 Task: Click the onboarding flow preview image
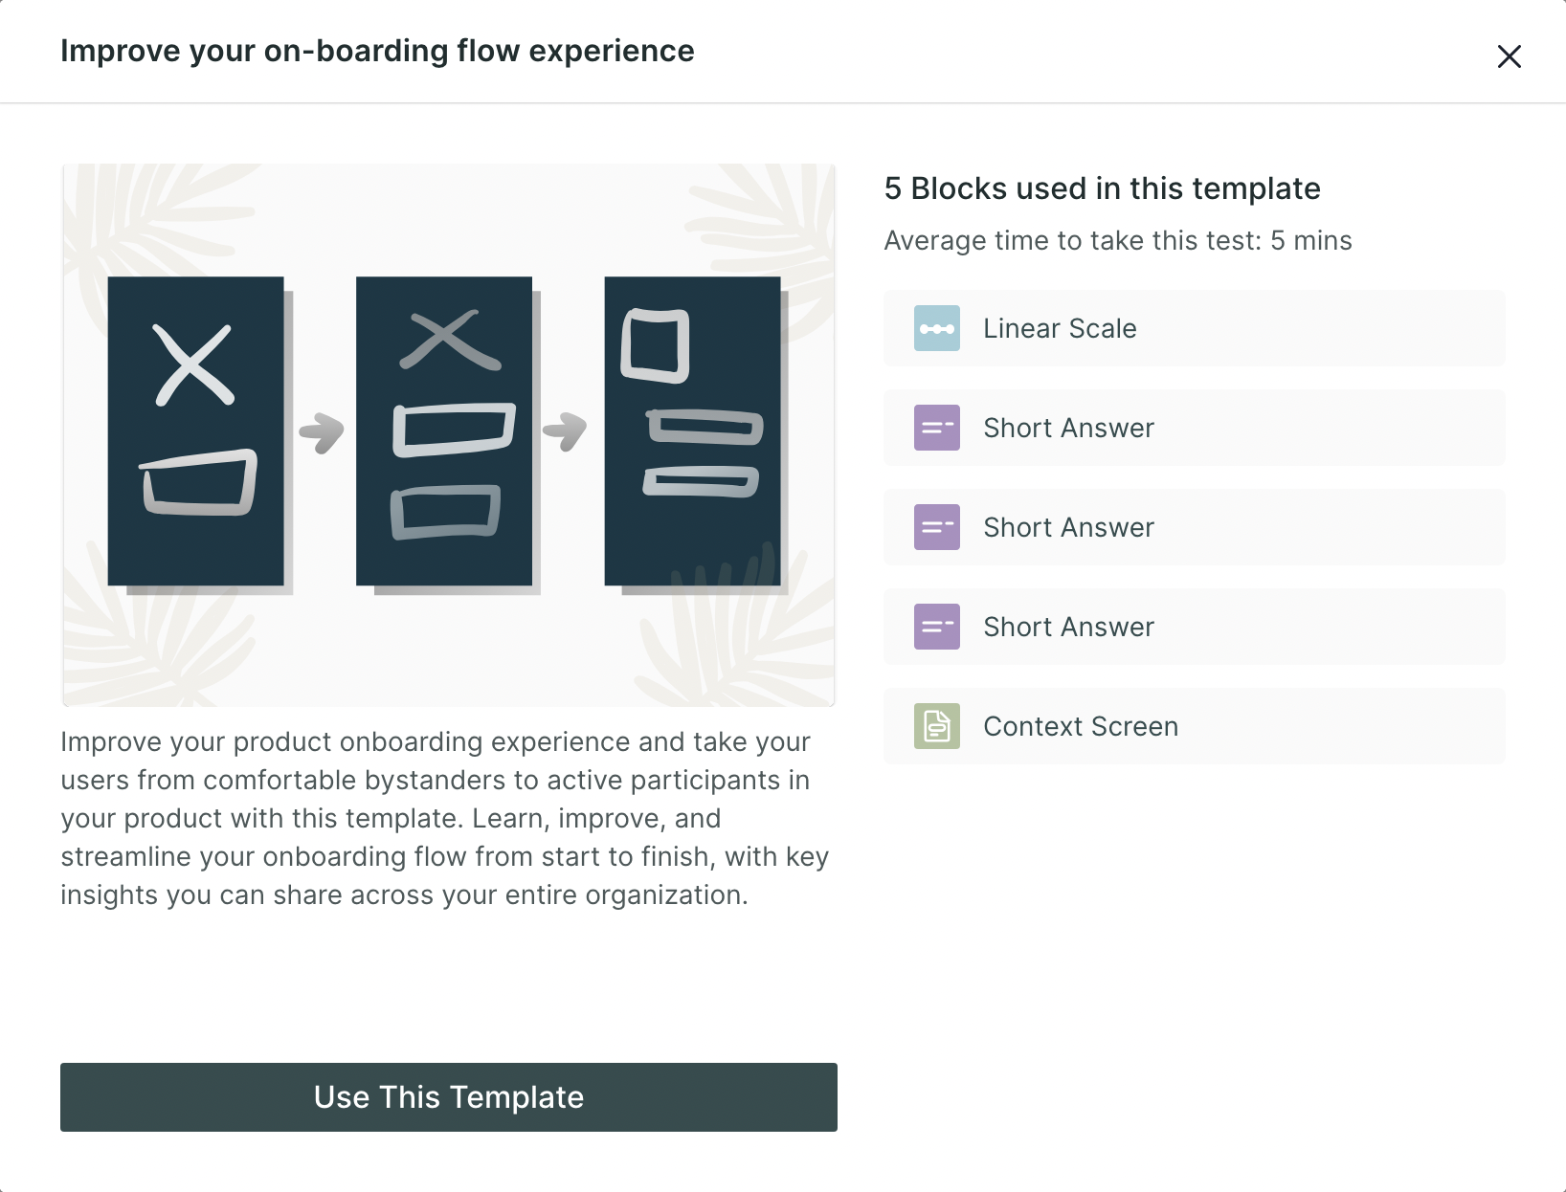449,435
